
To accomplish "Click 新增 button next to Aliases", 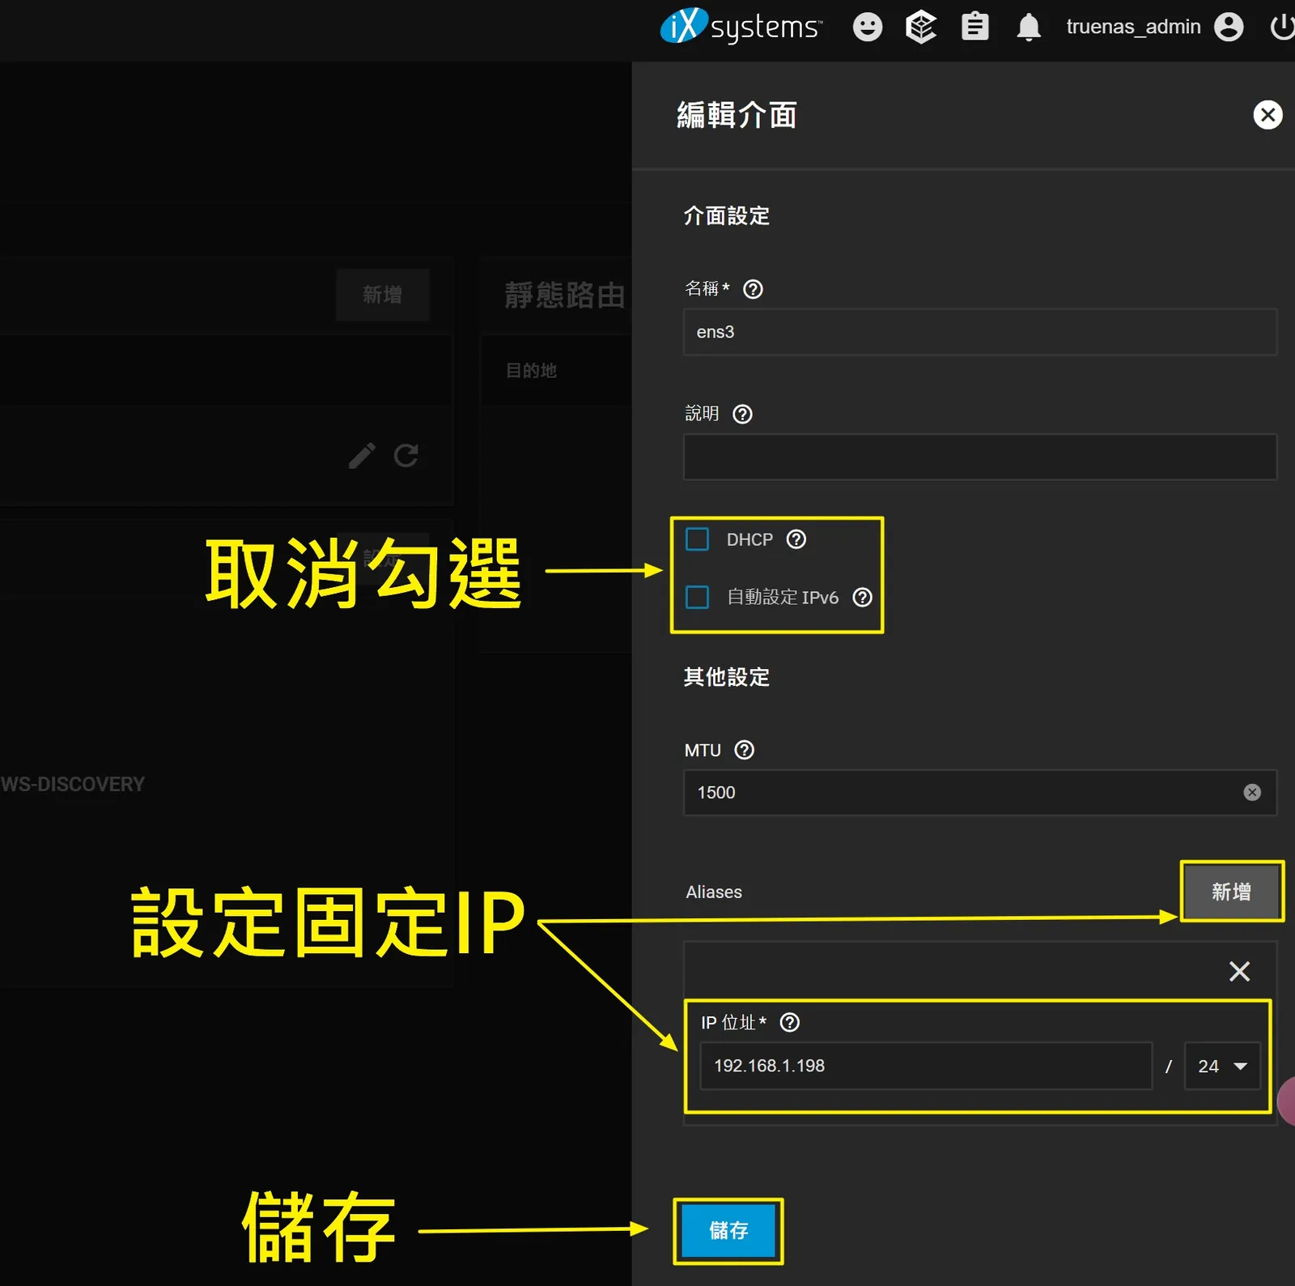I will pos(1231,892).
